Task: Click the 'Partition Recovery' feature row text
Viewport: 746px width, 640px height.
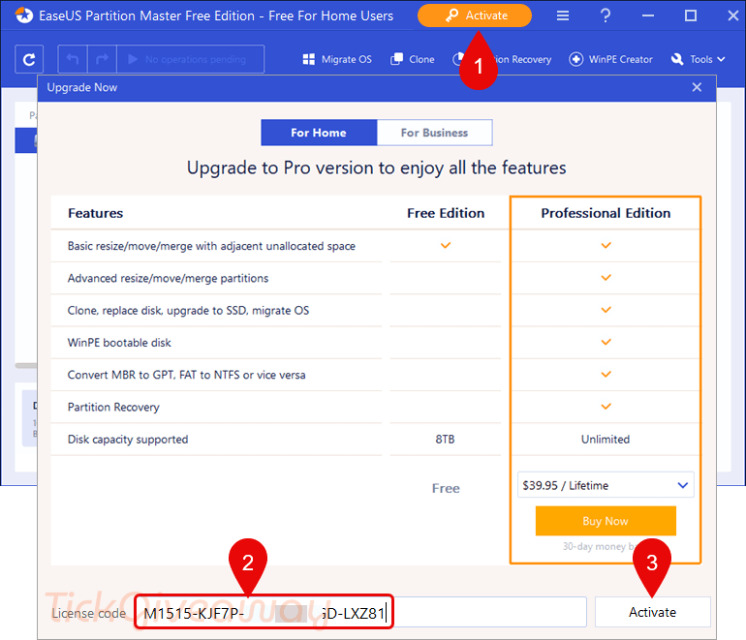Action: tap(113, 408)
